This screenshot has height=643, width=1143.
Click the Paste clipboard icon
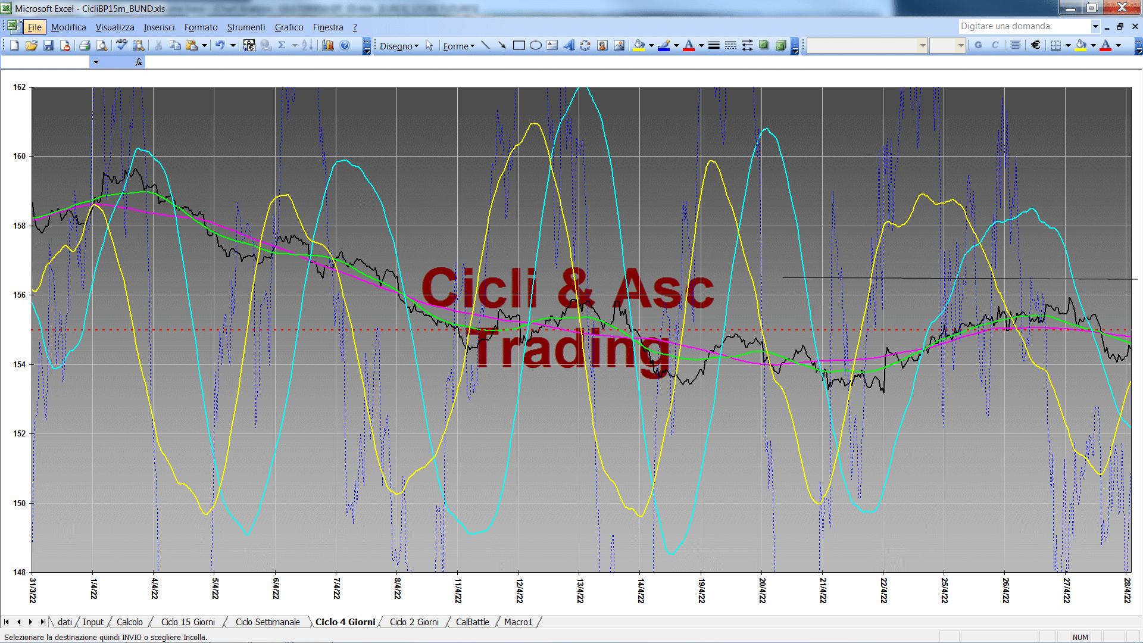[192, 45]
